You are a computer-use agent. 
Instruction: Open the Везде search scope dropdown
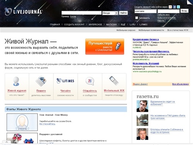pyautogui.click(x=110, y=13)
